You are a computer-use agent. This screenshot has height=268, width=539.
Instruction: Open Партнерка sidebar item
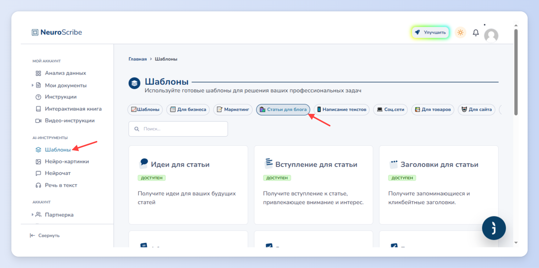(x=59, y=215)
